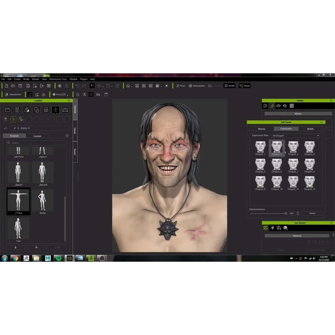Screen dimensions: 335x335
Task: Toggle the Transformer button
Action: coord(13,95)
